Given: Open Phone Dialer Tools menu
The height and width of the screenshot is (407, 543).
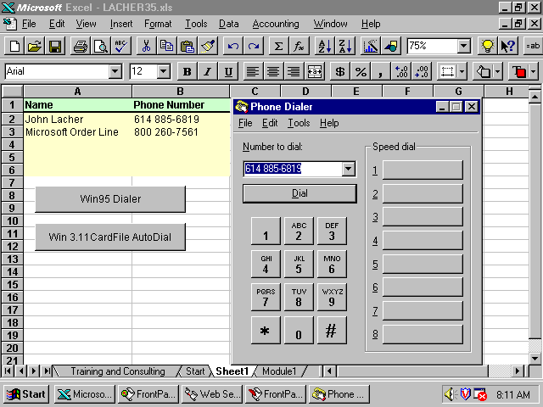Looking at the screenshot, I should point(299,123).
